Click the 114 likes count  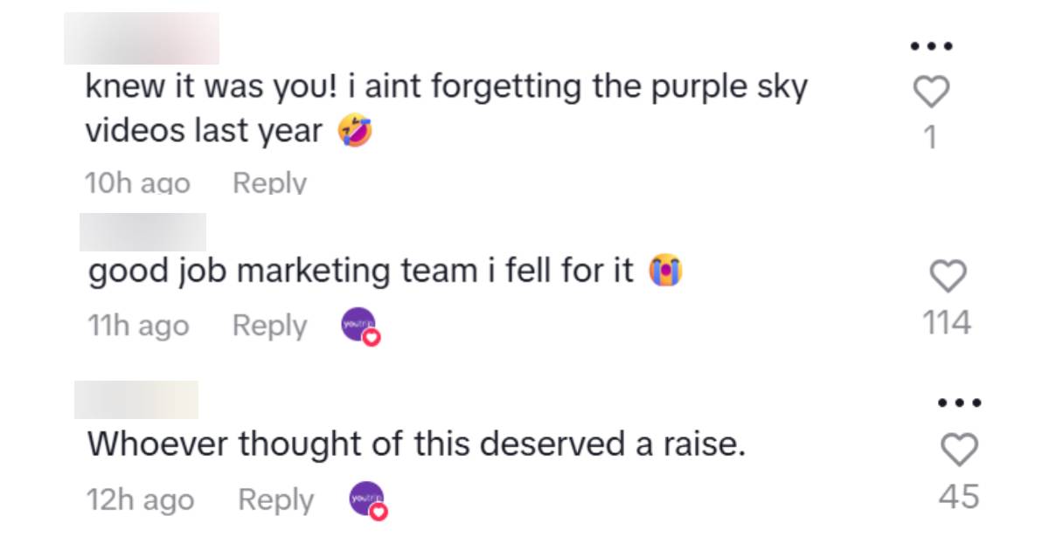coord(947,323)
